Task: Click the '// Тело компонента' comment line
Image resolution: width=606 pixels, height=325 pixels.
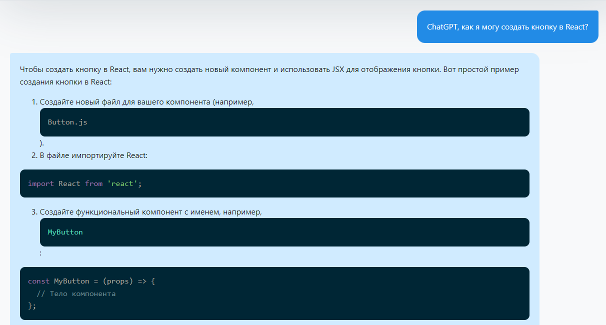Action: click(x=76, y=293)
